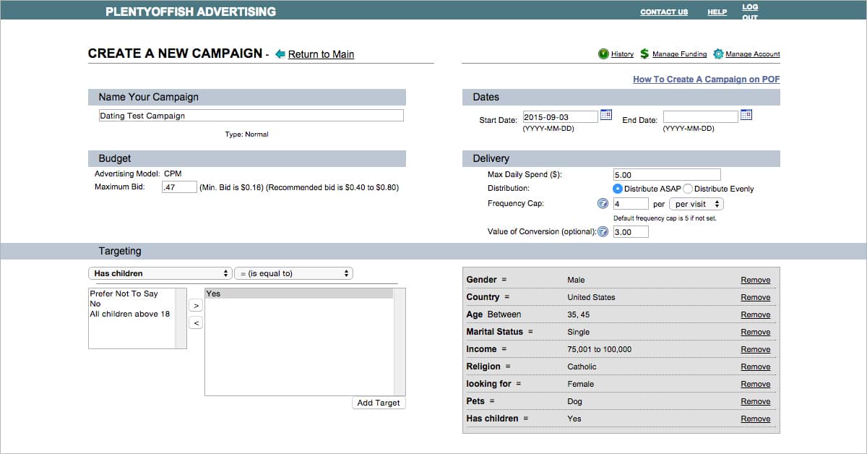Click the move right arrow button

pos(196,306)
